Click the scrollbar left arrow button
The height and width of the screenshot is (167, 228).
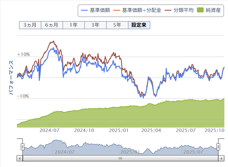tap(20, 158)
